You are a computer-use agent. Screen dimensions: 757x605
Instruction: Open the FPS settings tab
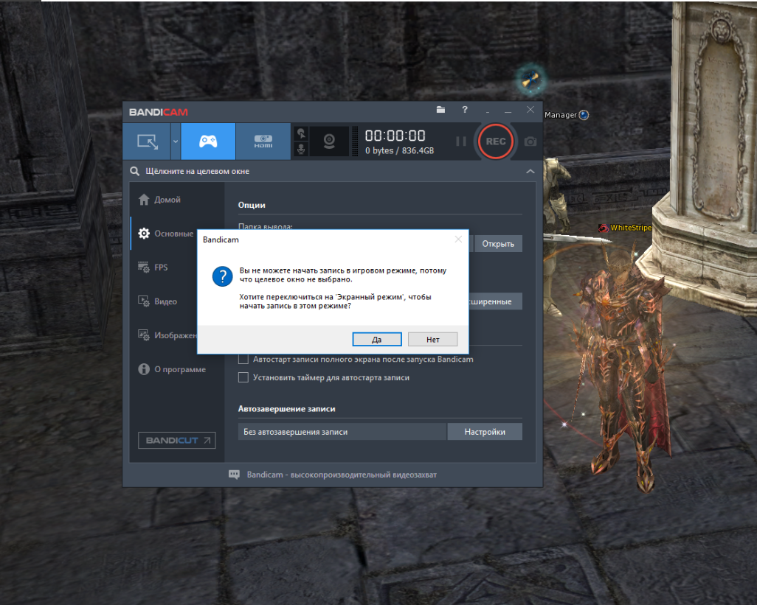pyautogui.click(x=160, y=267)
